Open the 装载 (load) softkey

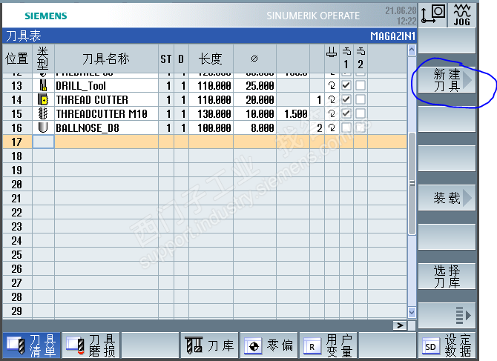click(447, 198)
